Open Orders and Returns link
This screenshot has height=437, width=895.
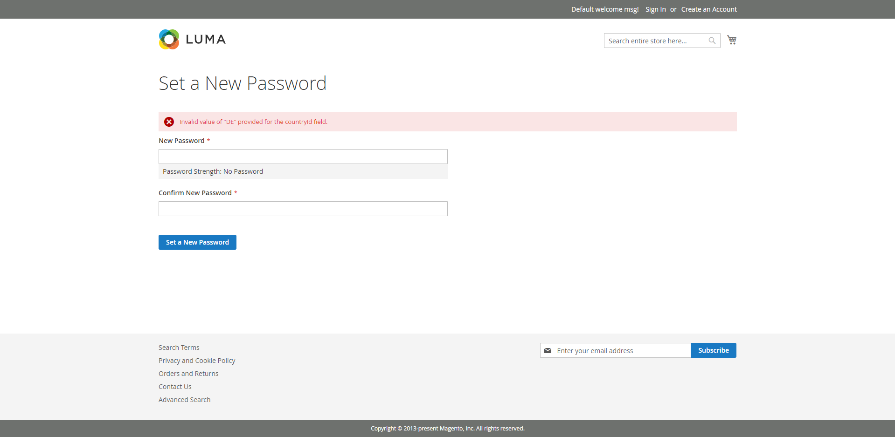tap(188, 374)
